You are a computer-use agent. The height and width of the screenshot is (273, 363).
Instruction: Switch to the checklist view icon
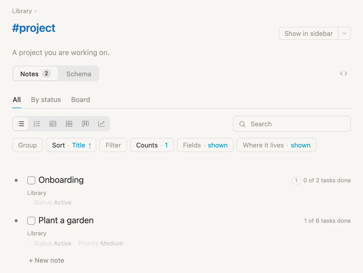point(37,124)
